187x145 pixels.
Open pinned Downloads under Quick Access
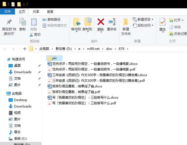pos(20,72)
